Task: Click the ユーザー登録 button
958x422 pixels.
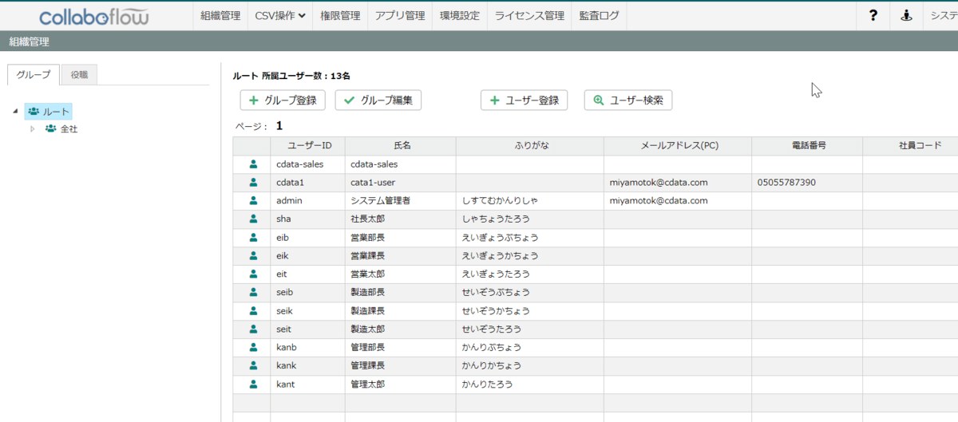Action: (x=524, y=101)
